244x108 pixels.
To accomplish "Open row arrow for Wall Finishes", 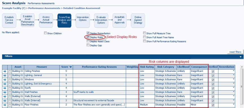I will pos(5,92).
